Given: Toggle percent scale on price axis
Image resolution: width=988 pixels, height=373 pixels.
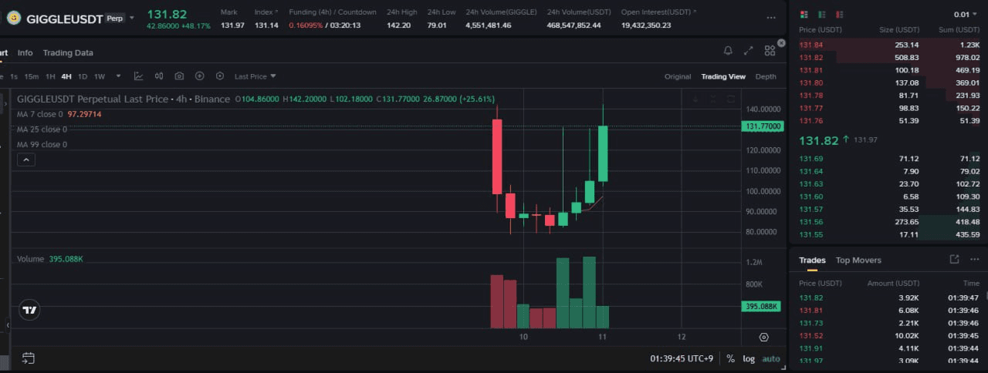Looking at the screenshot, I should pyautogui.click(x=730, y=358).
